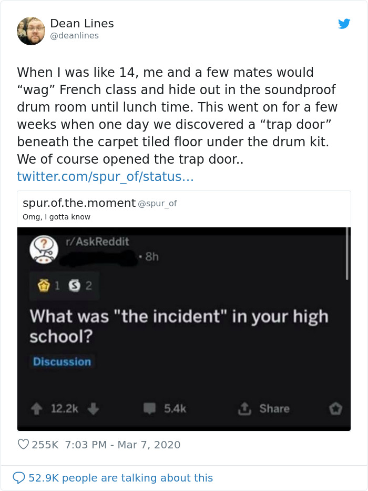Save the Reddit post
The width and height of the screenshot is (368, 491).
(x=335, y=408)
